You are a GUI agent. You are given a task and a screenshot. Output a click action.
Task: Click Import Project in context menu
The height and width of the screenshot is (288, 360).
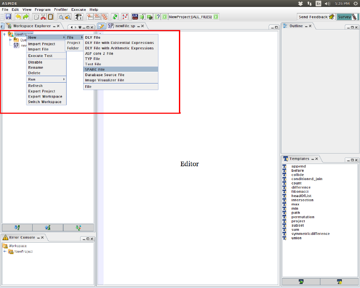46,44
